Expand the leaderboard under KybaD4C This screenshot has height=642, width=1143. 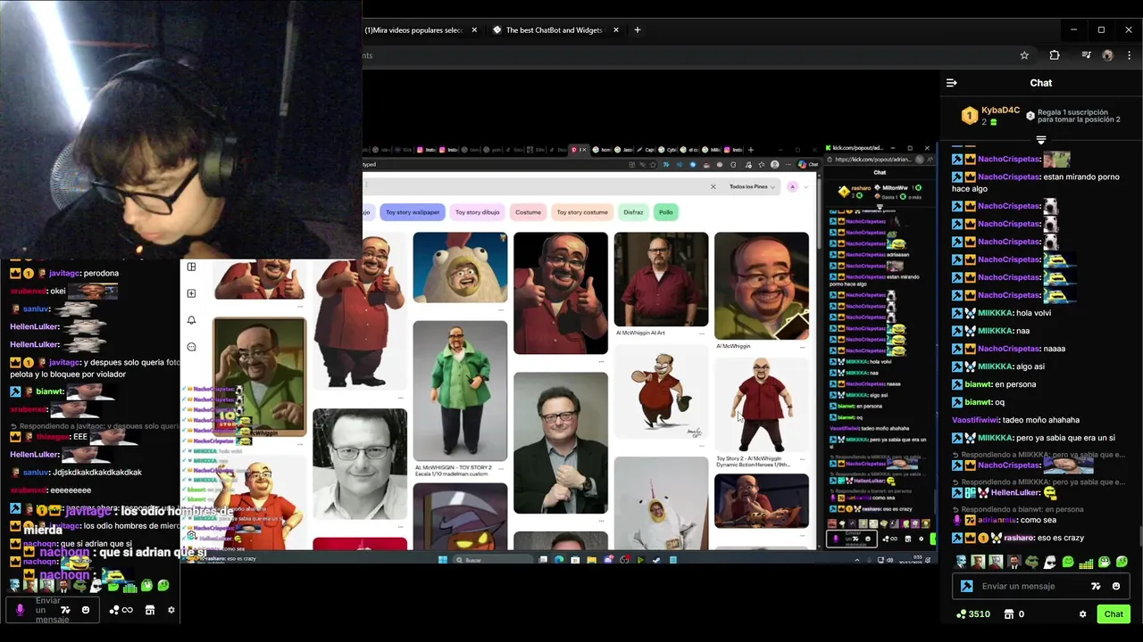pos(1041,140)
